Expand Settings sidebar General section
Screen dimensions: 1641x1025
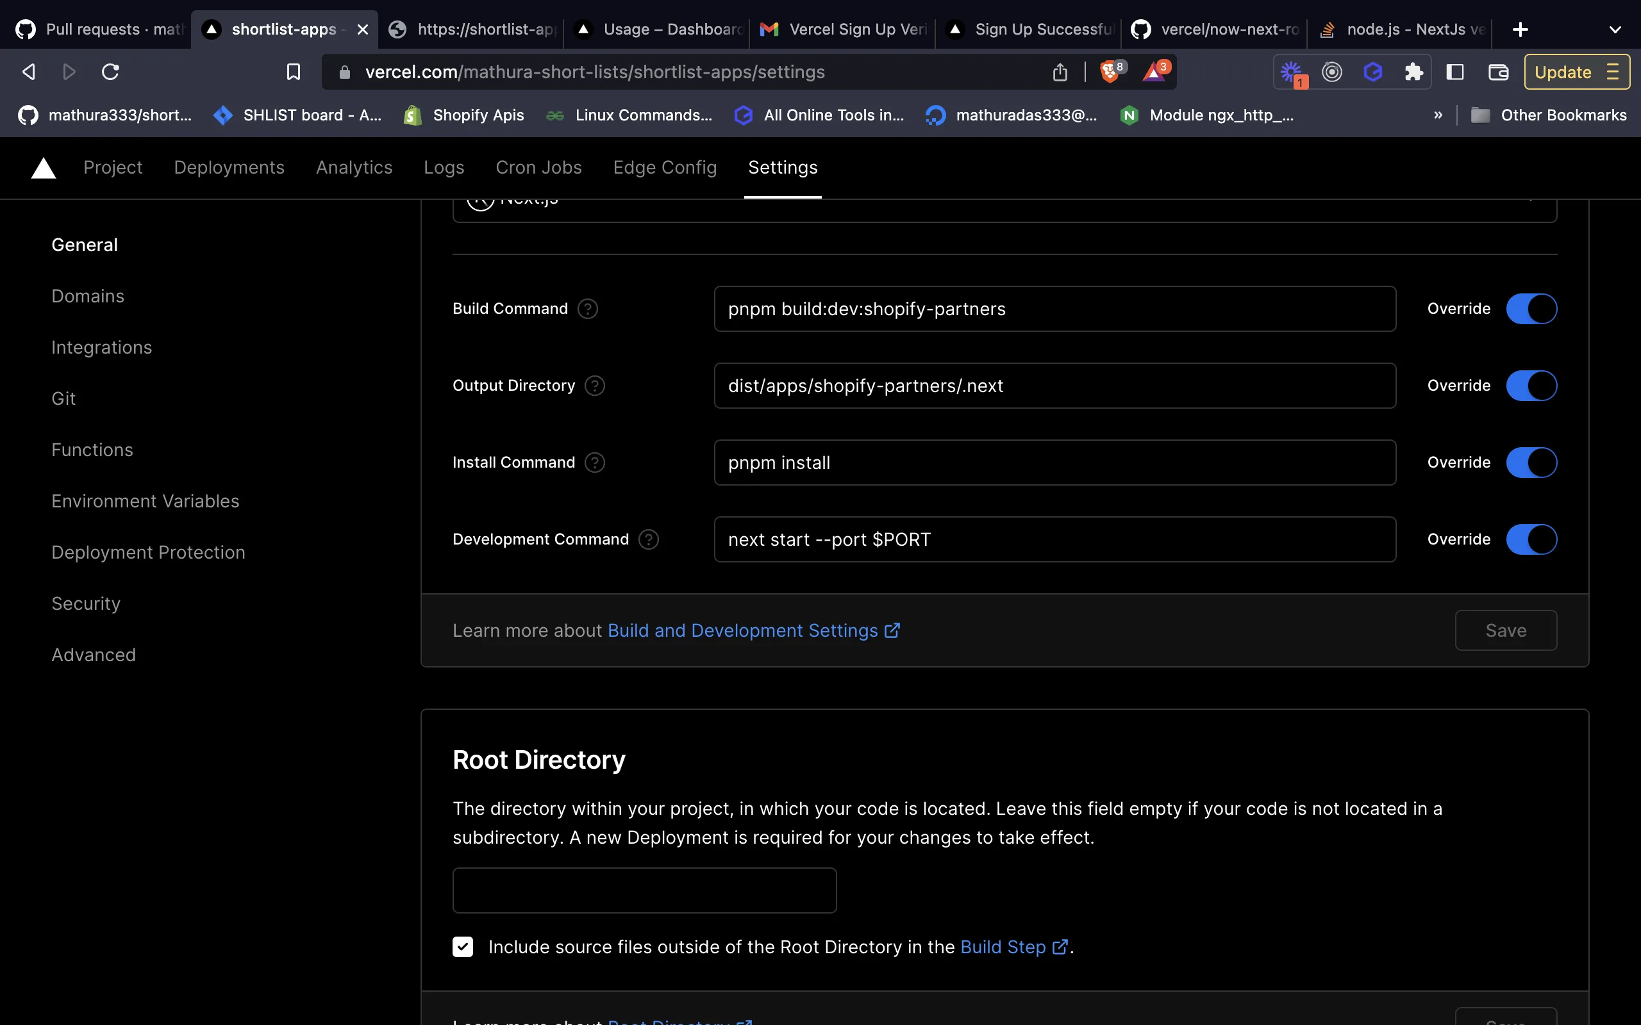84,245
